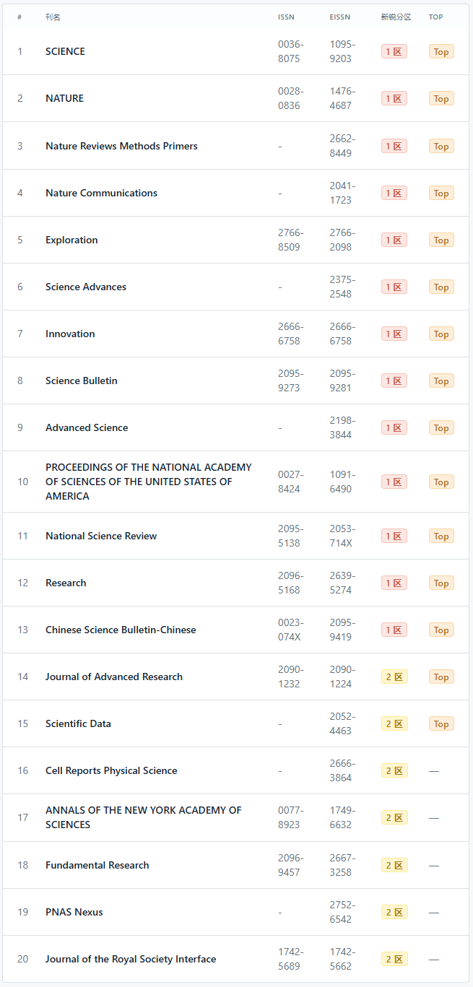Click the NATURE journal name
Viewport: 473px width, 987px height.
click(64, 98)
